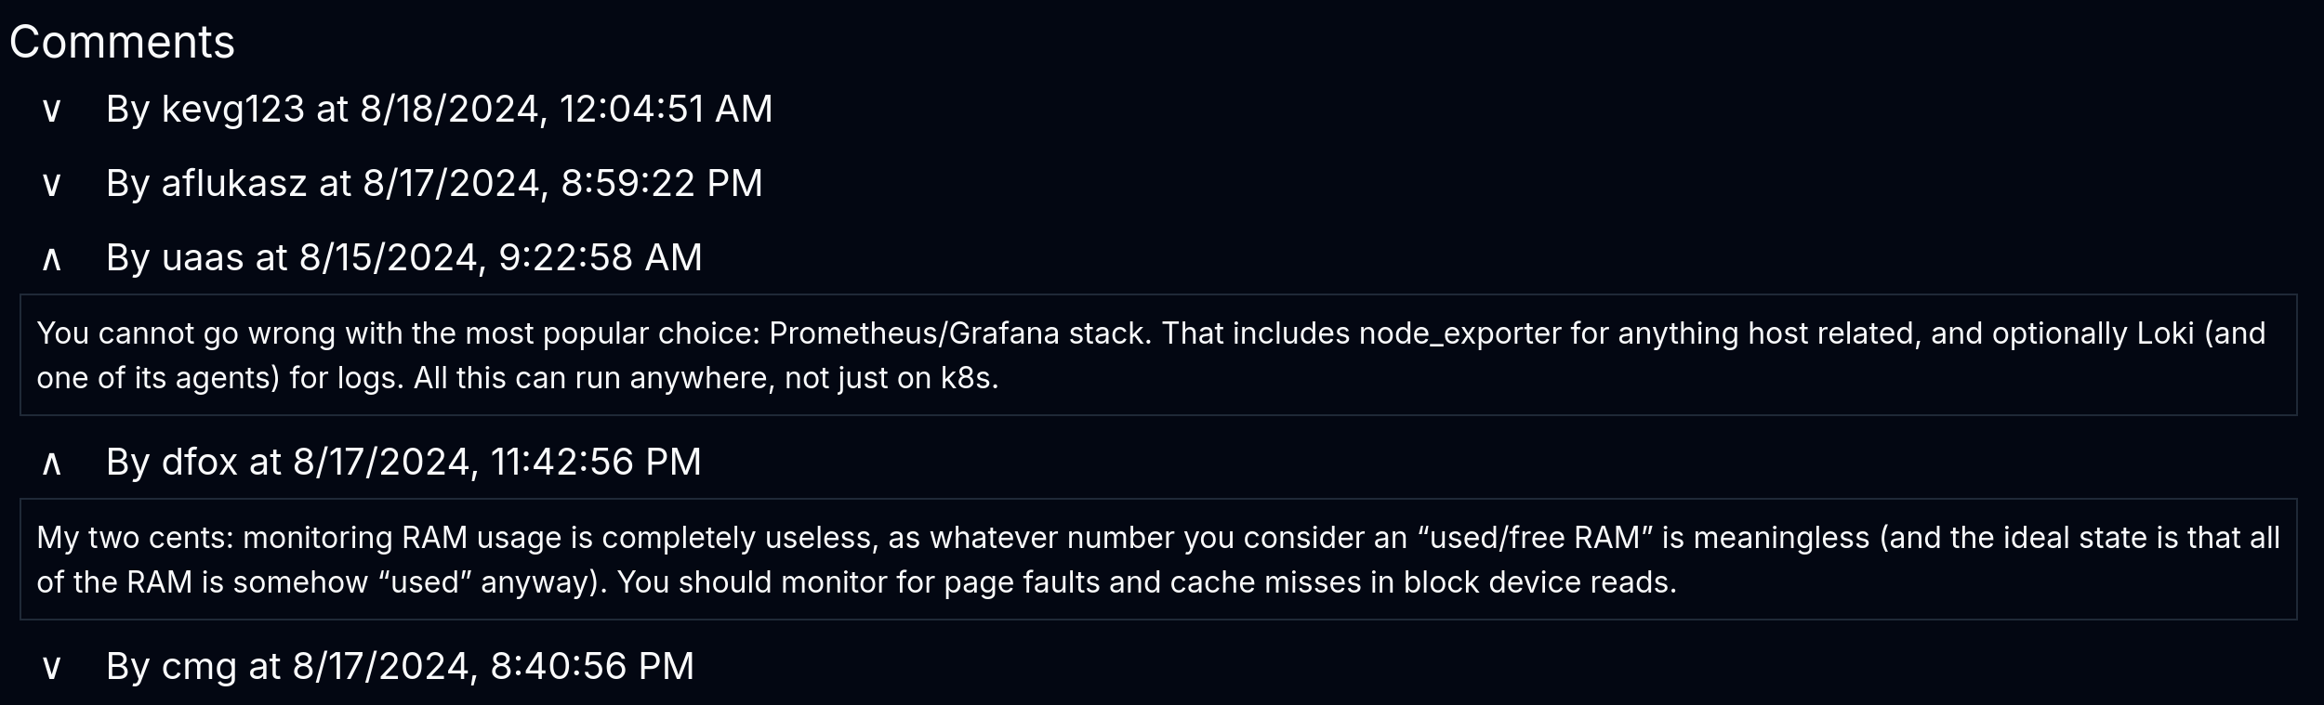
Task: Click the Comments section heading
Action: click(x=122, y=43)
